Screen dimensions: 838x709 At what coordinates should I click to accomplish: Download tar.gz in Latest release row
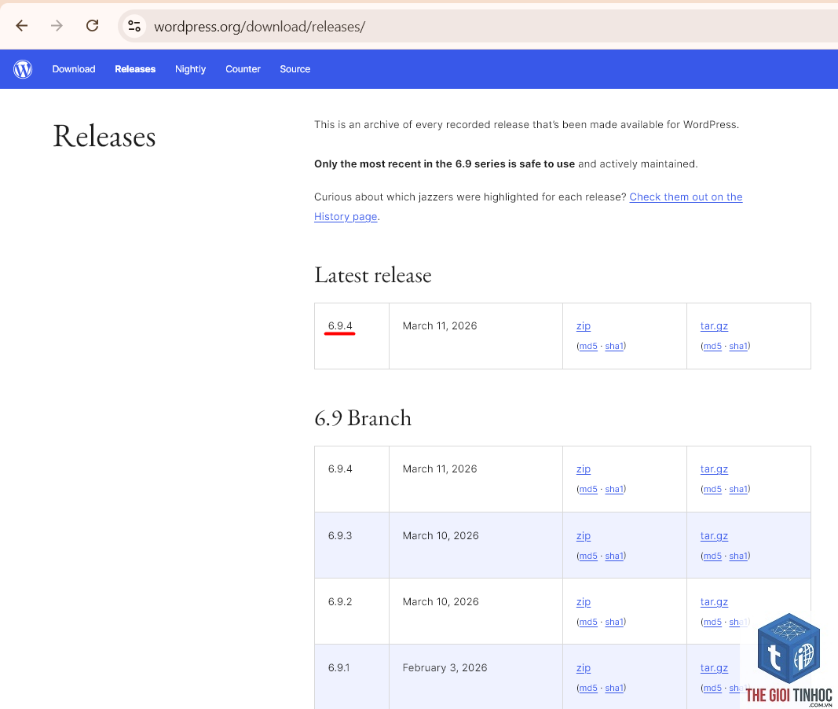pos(714,326)
